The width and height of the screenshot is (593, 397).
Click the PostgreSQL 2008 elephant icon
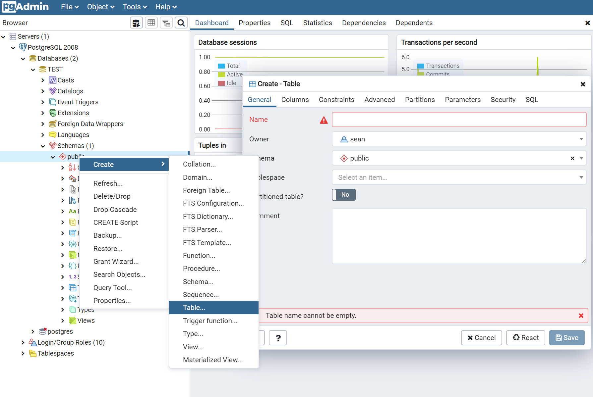(x=23, y=47)
